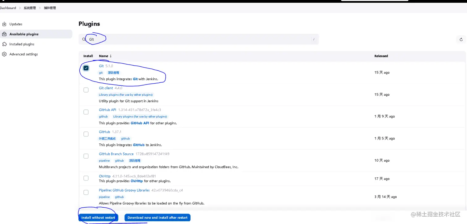Click '3 月 14 天 ago' release date
Image resolution: width=467 pixels, height=224 pixels.
[x=385, y=197]
